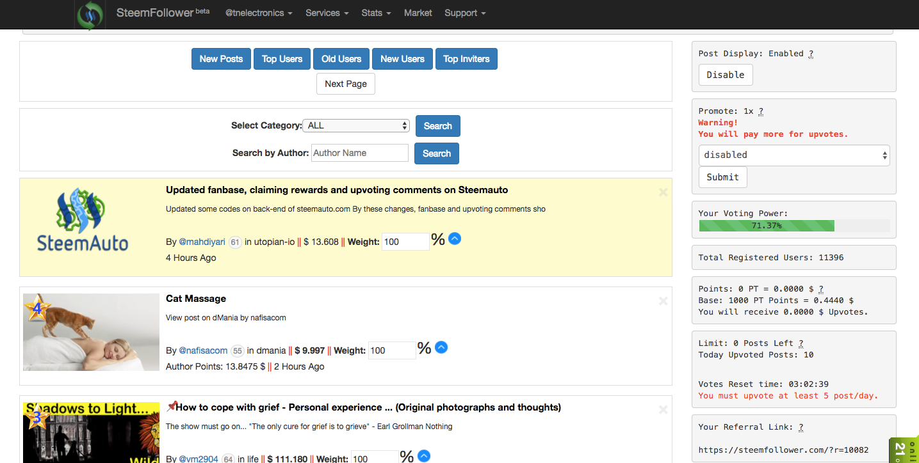Click Search next to category selector
Screen dimensions: 919x463
pyautogui.click(x=438, y=126)
